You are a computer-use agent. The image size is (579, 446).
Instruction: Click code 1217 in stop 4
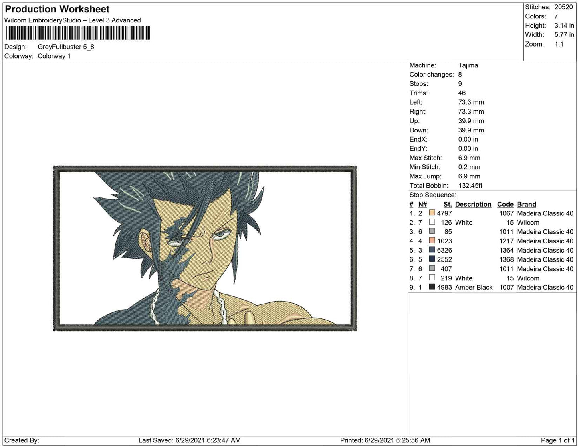(x=506, y=241)
